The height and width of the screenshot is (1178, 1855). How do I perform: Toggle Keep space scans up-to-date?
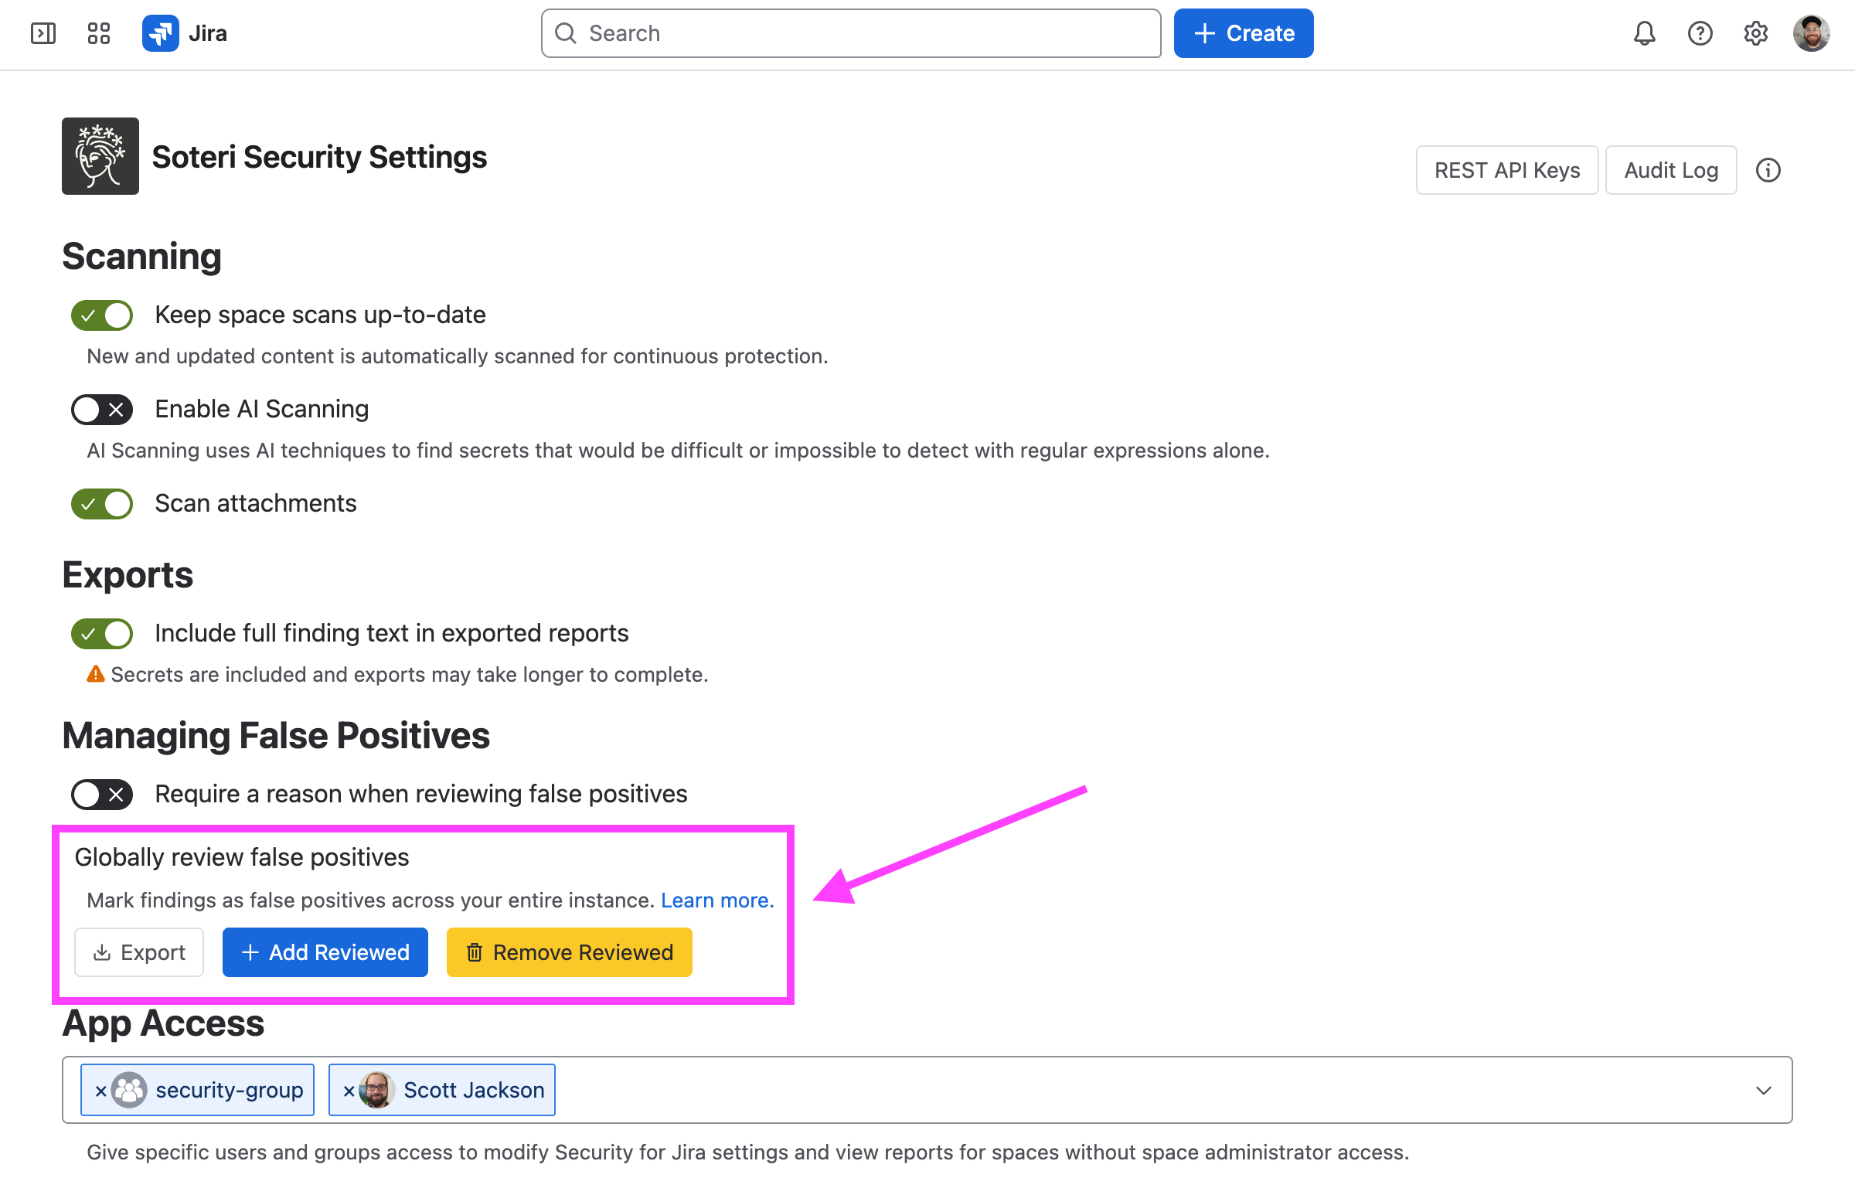pos(102,315)
